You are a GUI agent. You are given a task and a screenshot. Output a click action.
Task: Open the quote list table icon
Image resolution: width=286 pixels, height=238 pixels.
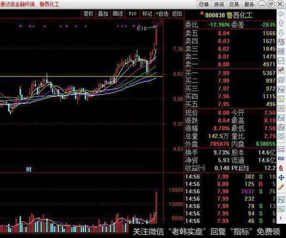pyautogui.click(x=281, y=51)
